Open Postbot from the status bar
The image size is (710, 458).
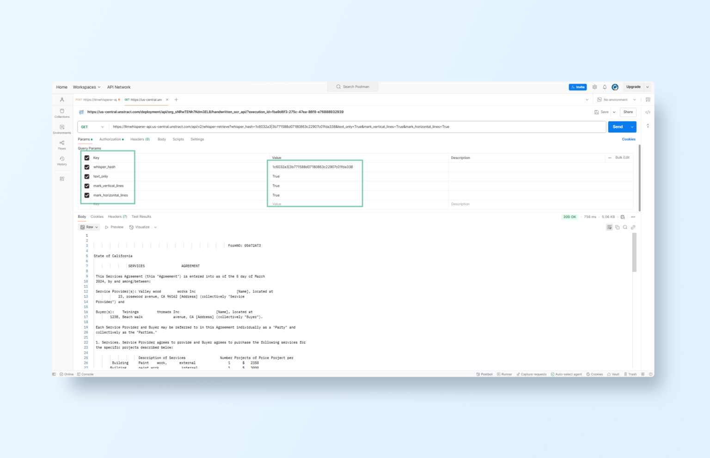[484, 374]
